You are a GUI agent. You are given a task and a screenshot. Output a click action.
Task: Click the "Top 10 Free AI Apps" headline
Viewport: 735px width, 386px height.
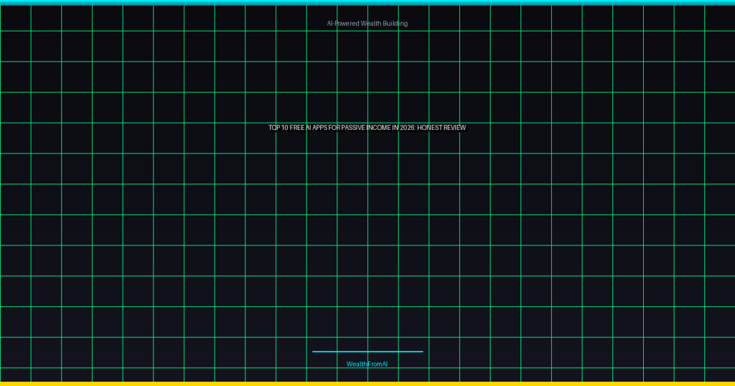pos(367,128)
